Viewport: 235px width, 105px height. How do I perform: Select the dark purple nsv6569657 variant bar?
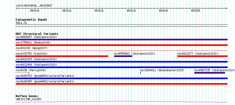[121, 40]
